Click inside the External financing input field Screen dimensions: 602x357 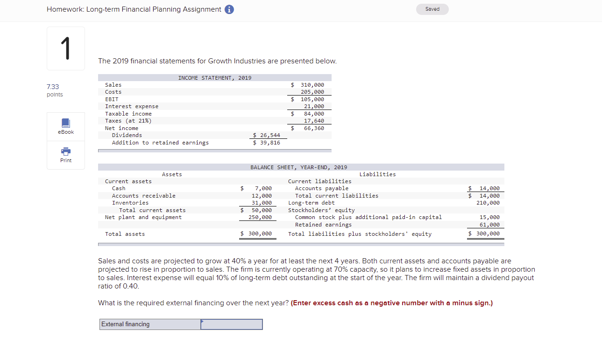coord(231,324)
